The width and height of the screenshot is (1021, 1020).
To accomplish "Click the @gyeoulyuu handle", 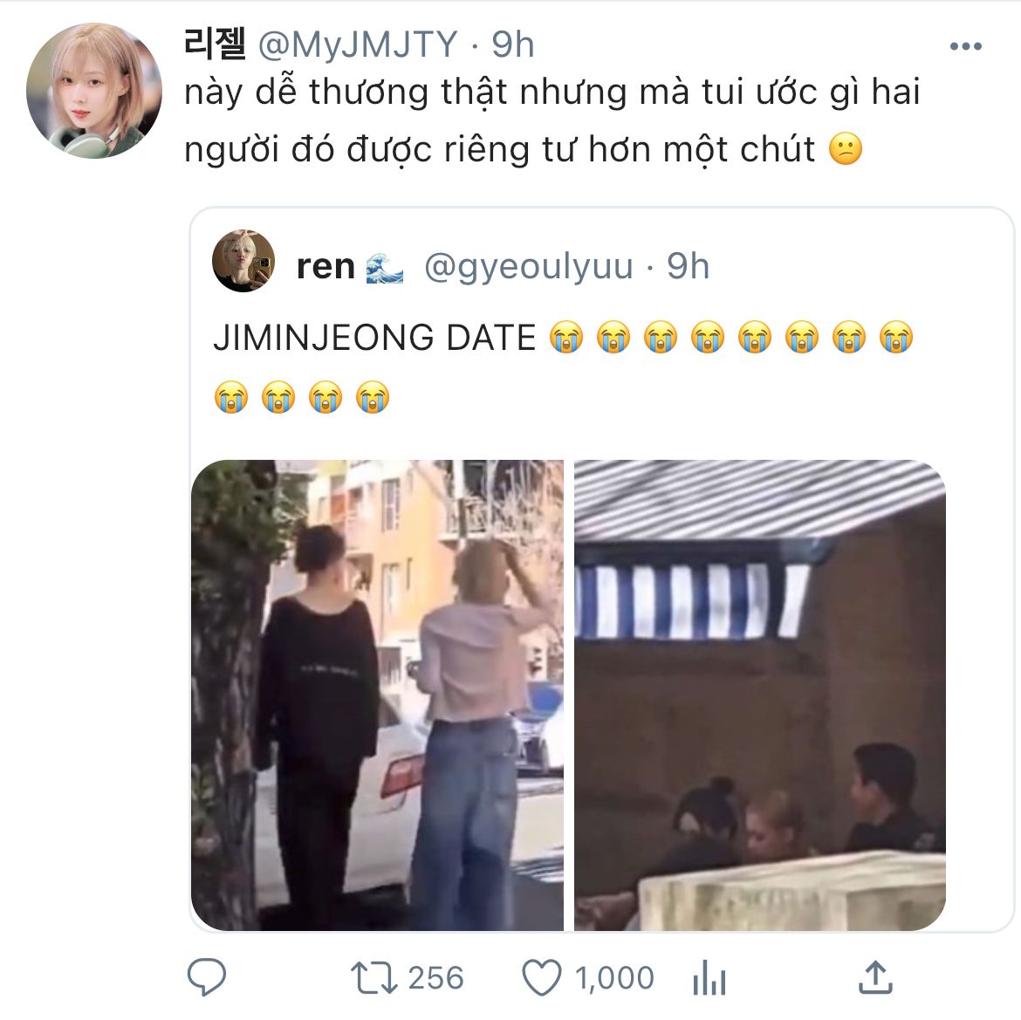I will click(x=529, y=266).
